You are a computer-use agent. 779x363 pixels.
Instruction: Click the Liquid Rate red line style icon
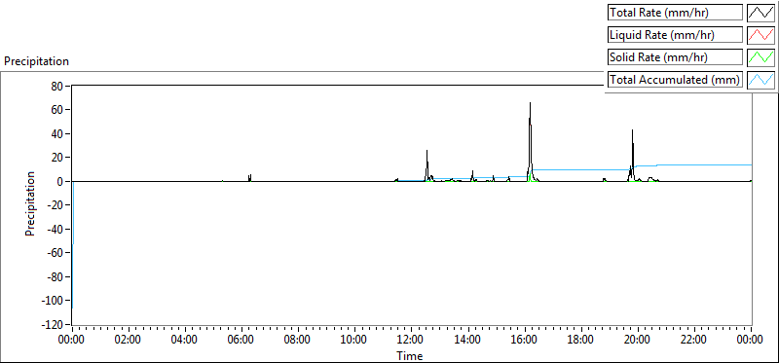761,34
